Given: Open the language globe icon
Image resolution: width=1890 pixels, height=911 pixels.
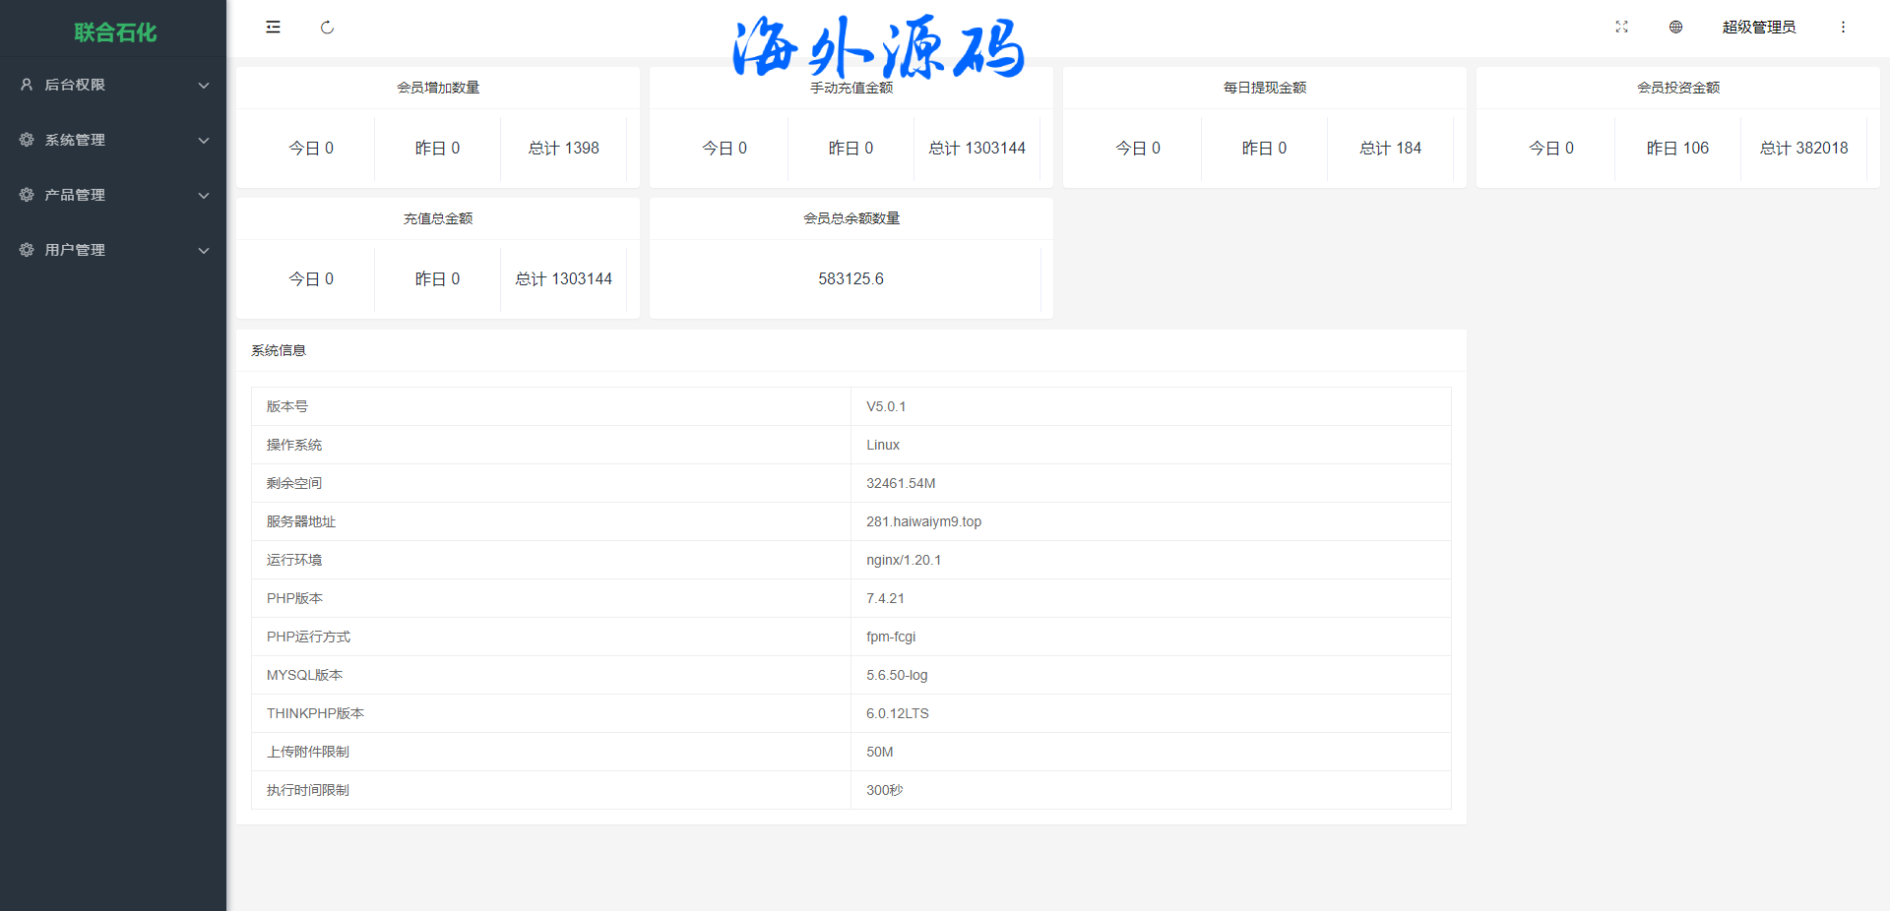Looking at the screenshot, I should coord(1675,28).
